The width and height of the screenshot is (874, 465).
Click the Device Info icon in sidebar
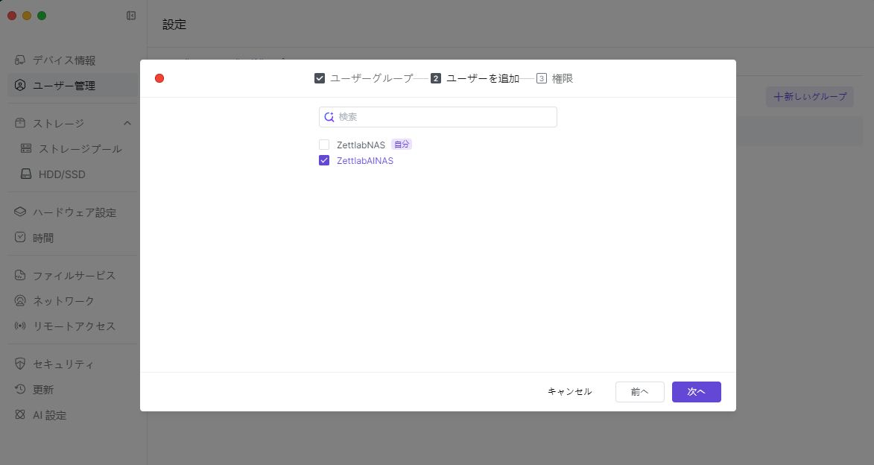pyautogui.click(x=20, y=60)
